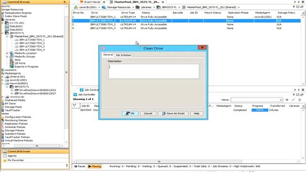306x172 pixels.
Task: Click Playing in Job Controller
Action: [x=95, y=166]
